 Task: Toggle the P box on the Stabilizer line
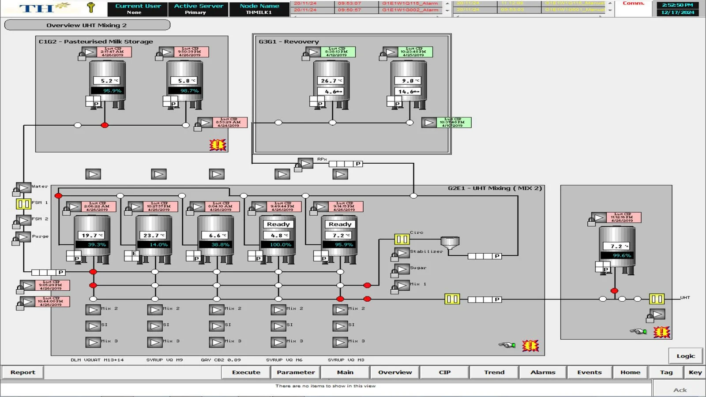497,256
